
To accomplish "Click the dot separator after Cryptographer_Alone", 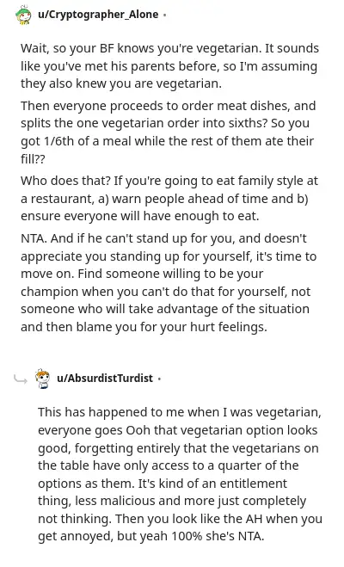I will tap(164, 15).
